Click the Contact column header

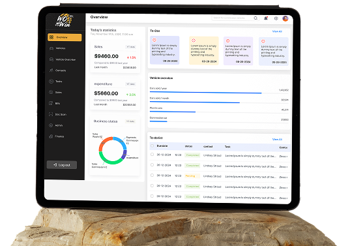click(x=208, y=146)
